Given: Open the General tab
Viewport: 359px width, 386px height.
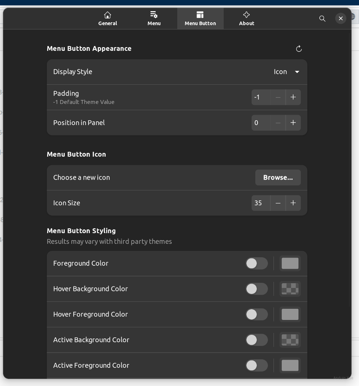Looking at the screenshot, I should [x=107, y=19].
